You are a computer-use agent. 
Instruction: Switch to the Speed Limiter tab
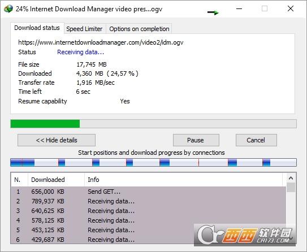84,29
